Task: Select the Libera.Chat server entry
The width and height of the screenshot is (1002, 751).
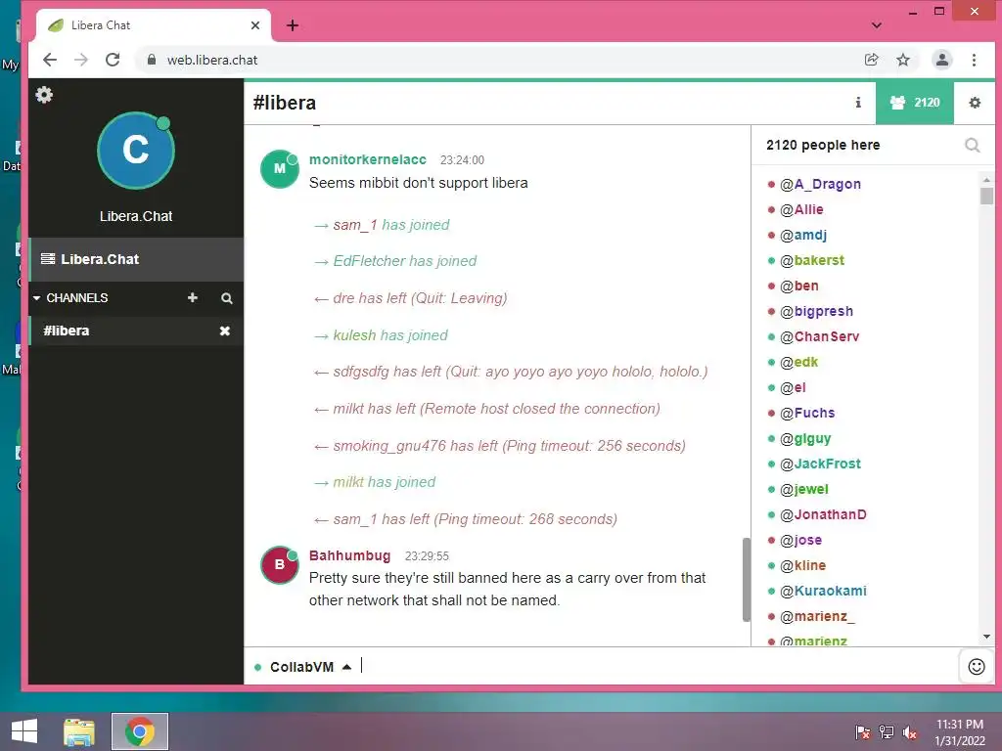Action: [136, 259]
